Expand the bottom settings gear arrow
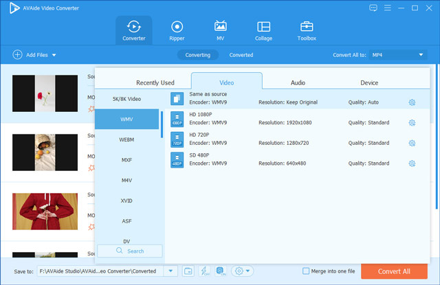 tap(247, 271)
